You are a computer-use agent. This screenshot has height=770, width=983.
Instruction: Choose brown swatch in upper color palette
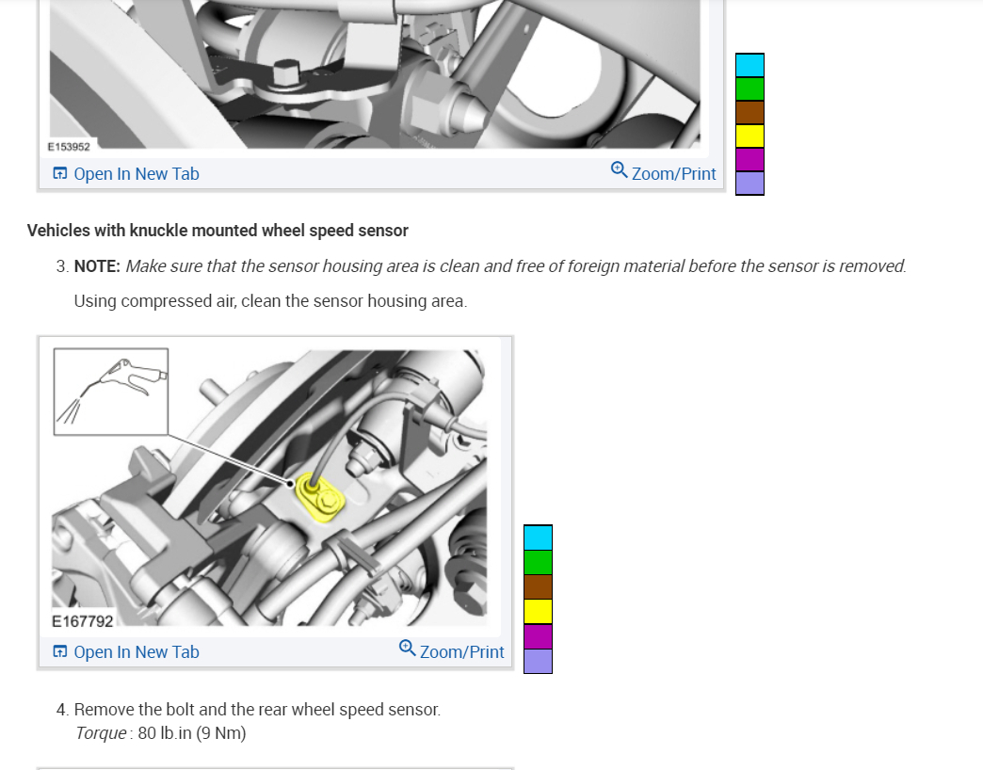(749, 113)
